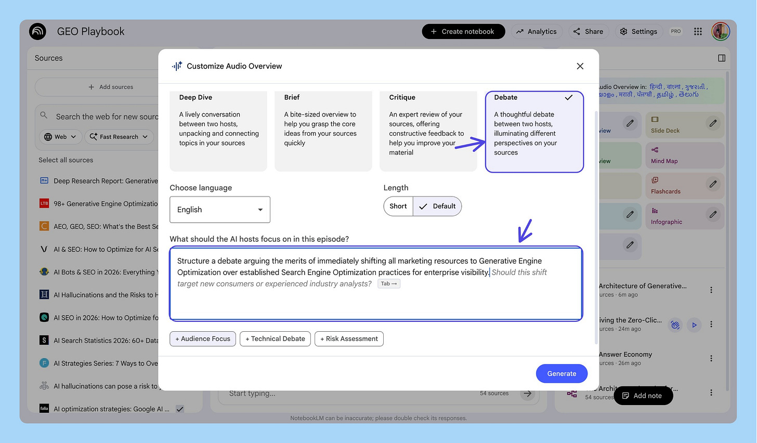
Task: Select the Deep Dive format card
Action: pos(218,131)
